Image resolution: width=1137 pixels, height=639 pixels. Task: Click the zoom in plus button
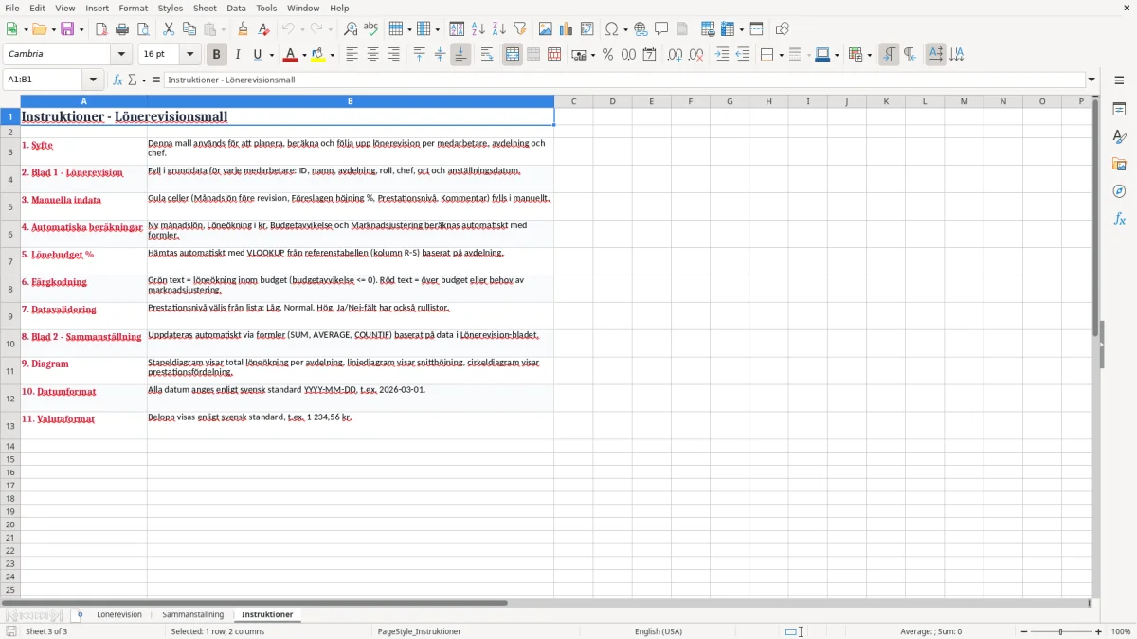click(1099, 631)
